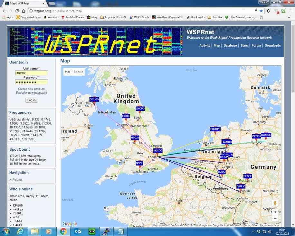Reload the page with the refresh icon

(17, 11)
